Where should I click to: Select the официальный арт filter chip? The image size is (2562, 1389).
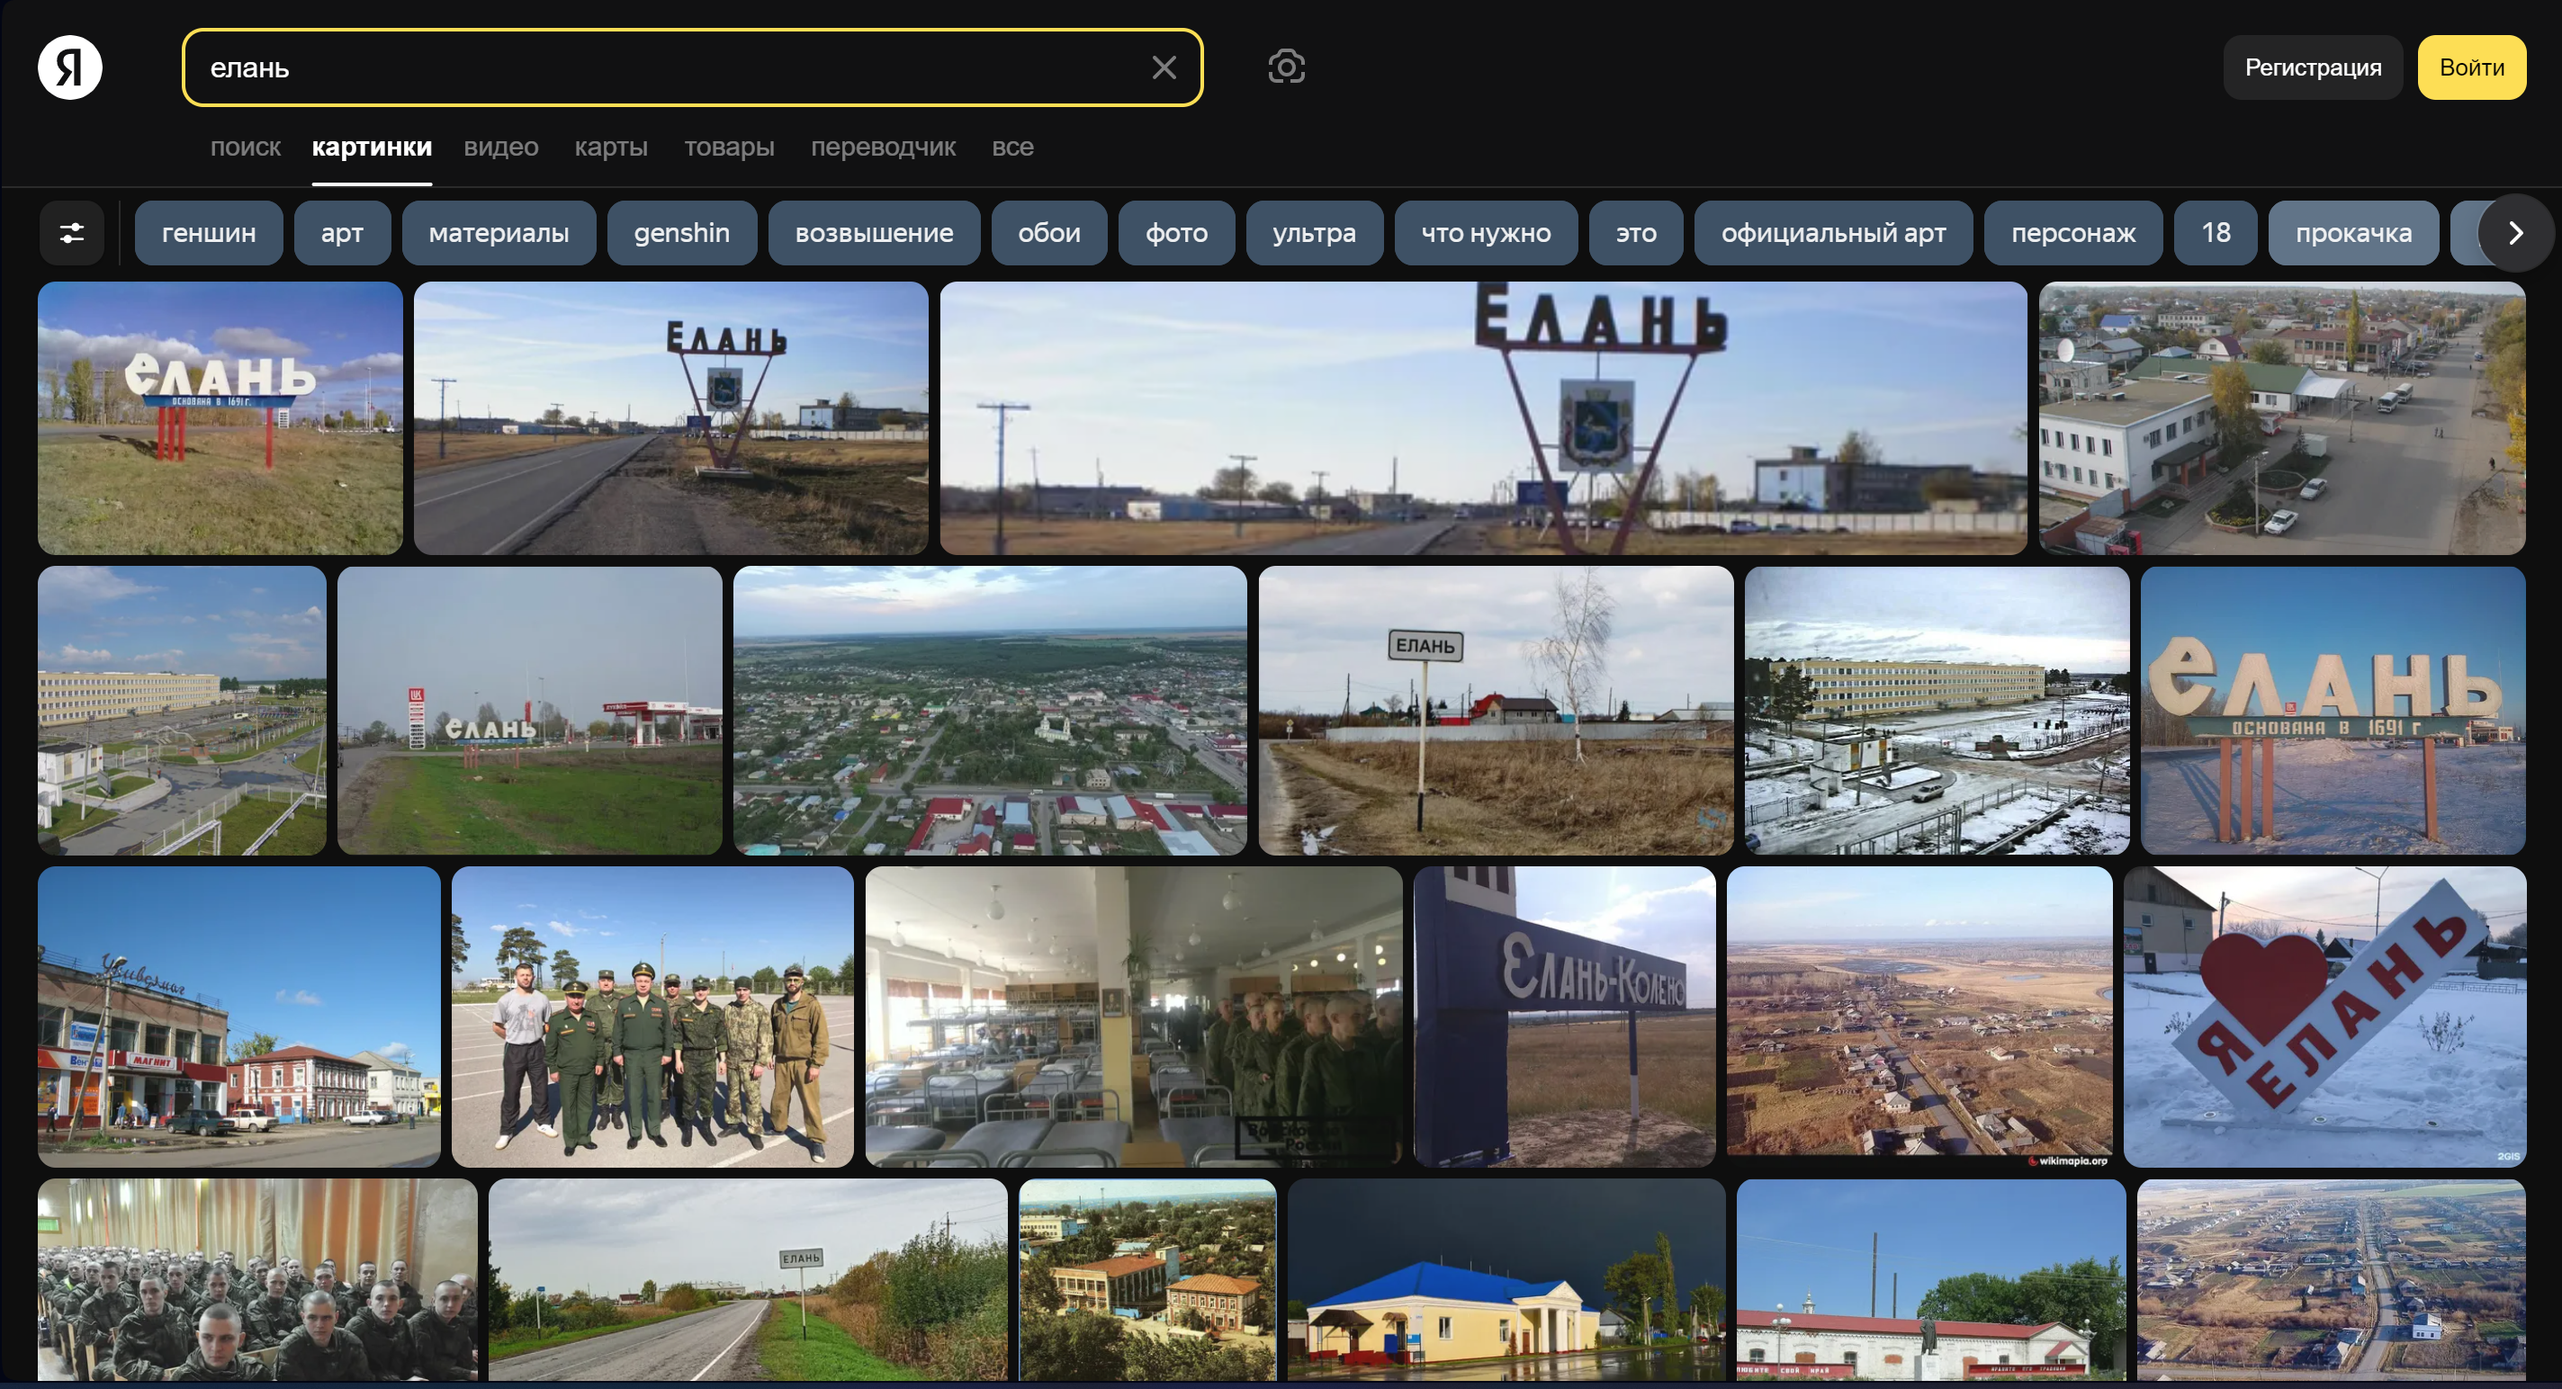pos(1832,233)
